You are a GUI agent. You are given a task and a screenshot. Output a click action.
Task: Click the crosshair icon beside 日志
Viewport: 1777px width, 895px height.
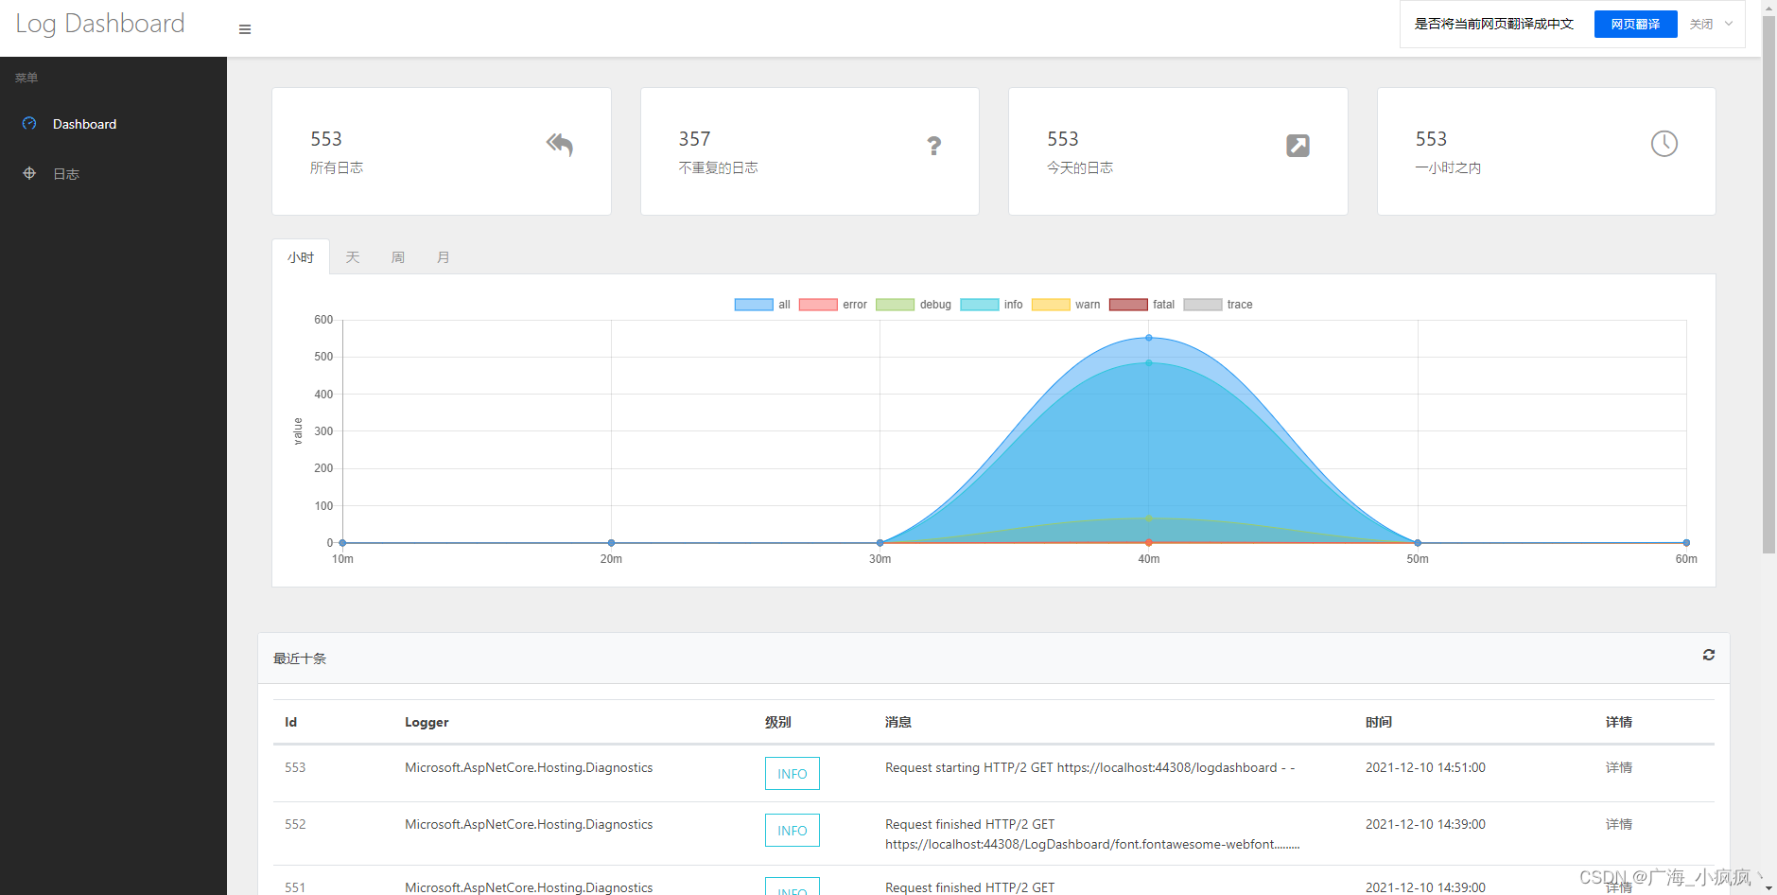tap(29, 173)
